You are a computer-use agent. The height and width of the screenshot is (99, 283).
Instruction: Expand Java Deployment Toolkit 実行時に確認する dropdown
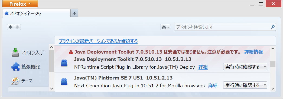click(245, 67)
